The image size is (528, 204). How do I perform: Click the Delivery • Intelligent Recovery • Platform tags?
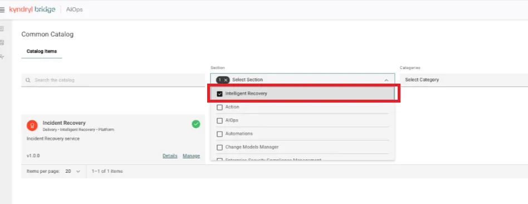point(79,129)
